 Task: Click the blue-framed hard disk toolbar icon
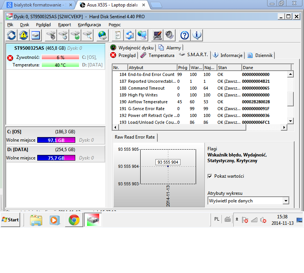35,35
